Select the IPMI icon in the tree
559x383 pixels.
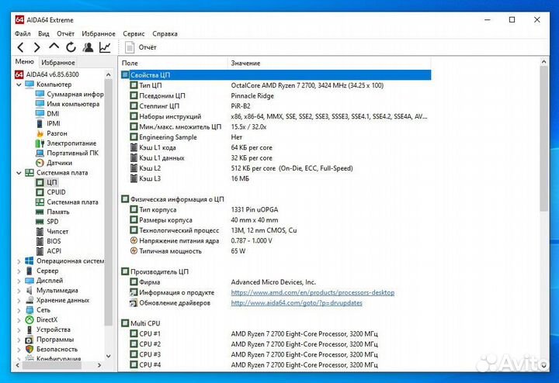pos(40,123)
